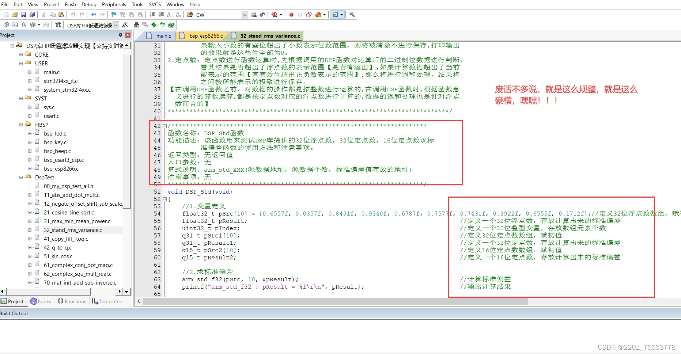Save all open files

(32, 15)
